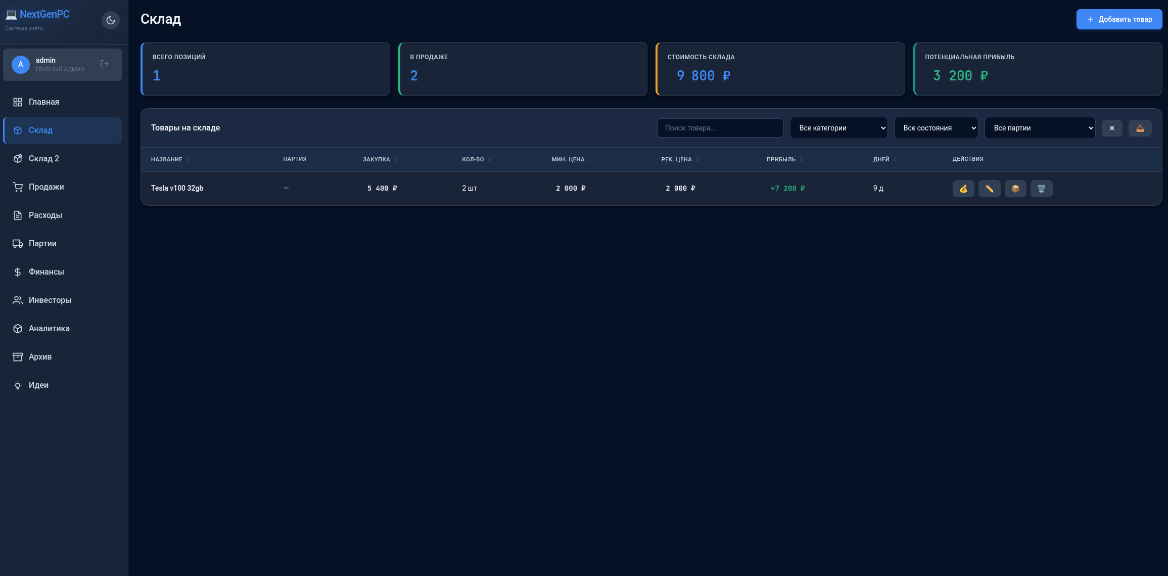Delete Tesla v100 with the trash icon

(1041, 189)
